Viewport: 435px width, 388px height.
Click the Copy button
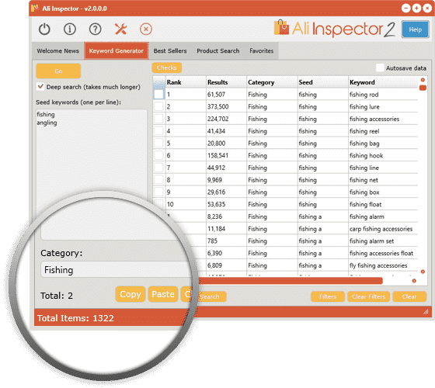(130, 294)
